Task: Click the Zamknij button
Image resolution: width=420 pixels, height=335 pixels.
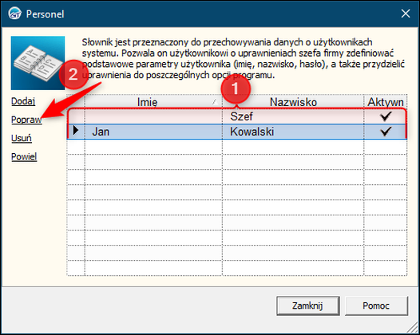Action: [x=307, y=305]
